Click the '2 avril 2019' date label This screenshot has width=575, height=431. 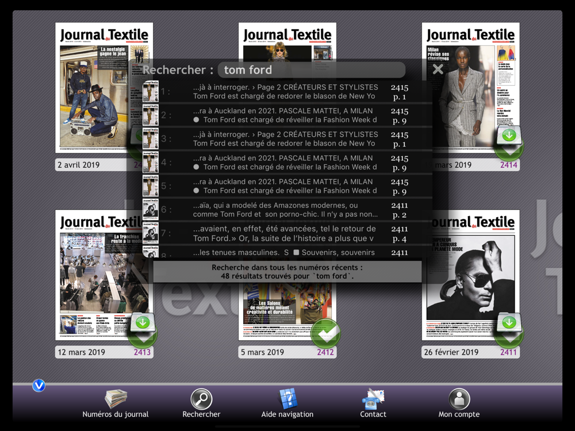[78, 165]
